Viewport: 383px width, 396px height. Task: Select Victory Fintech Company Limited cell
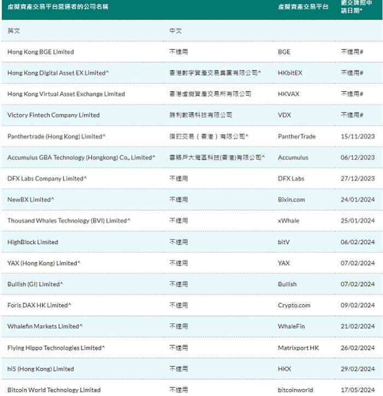54,115
